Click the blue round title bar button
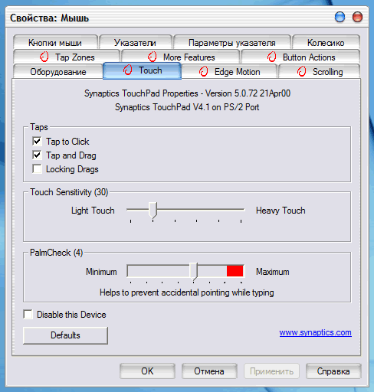This screenshot has height=392, width=374. pyautogui.click(x=340, y=17)
